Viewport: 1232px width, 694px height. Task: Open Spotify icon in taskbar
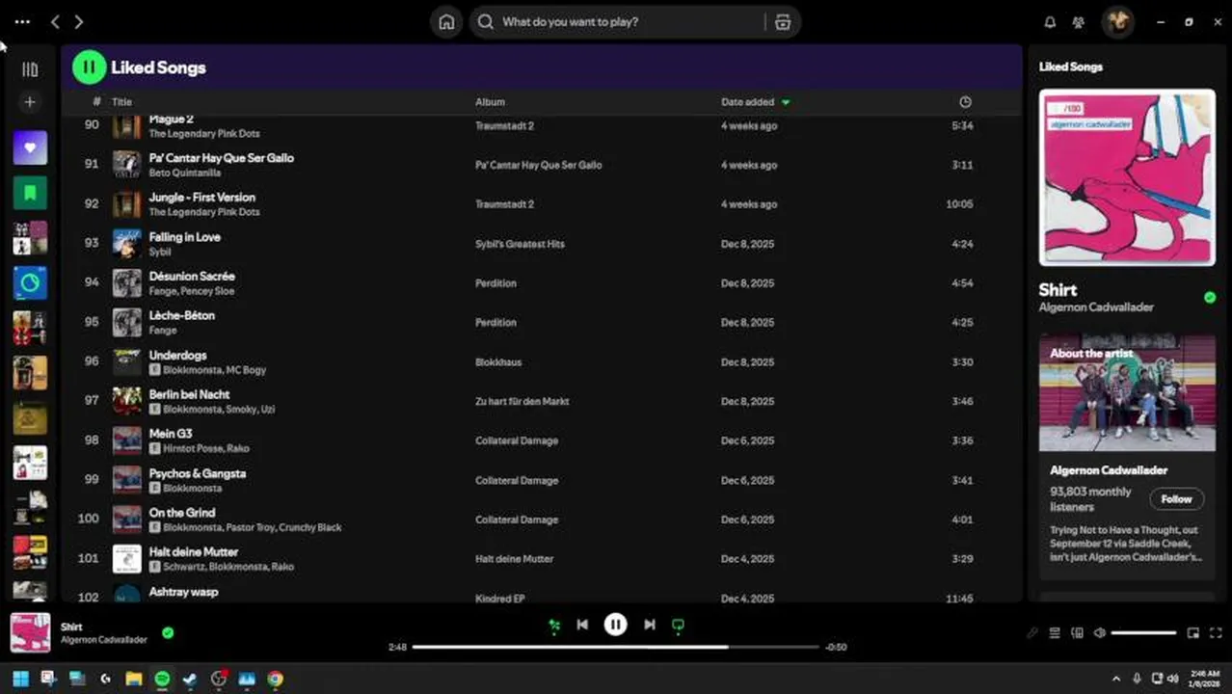tap(162, 679)
